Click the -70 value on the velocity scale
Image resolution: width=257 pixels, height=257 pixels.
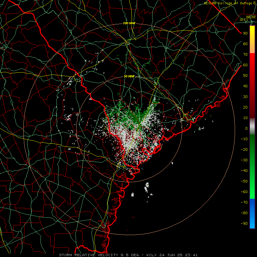tap(244, 202)
